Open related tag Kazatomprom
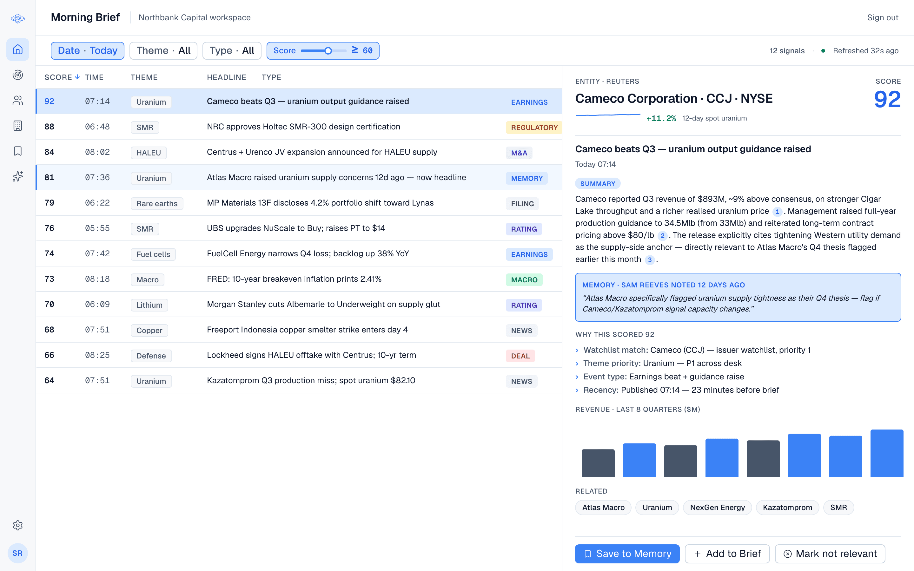The height and width of the screenshot is (571, 914). point(787,508)
